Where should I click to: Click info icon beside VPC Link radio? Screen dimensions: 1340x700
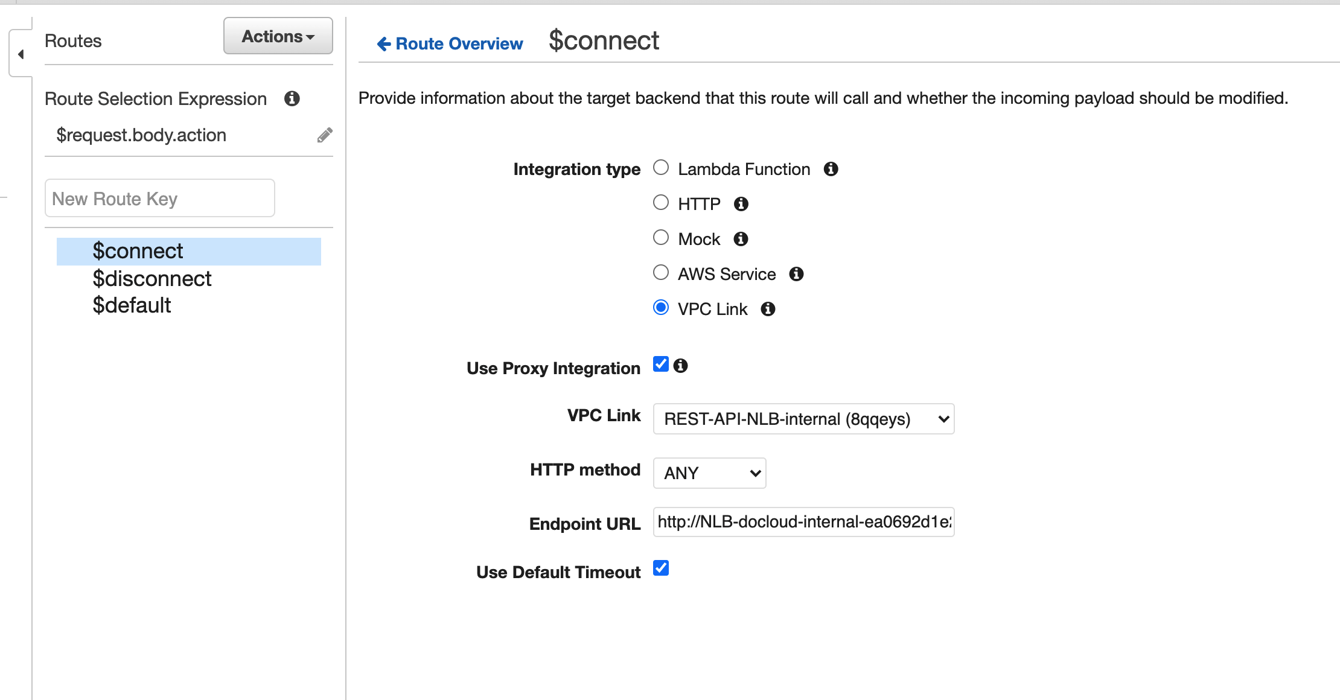click(768, 309)
